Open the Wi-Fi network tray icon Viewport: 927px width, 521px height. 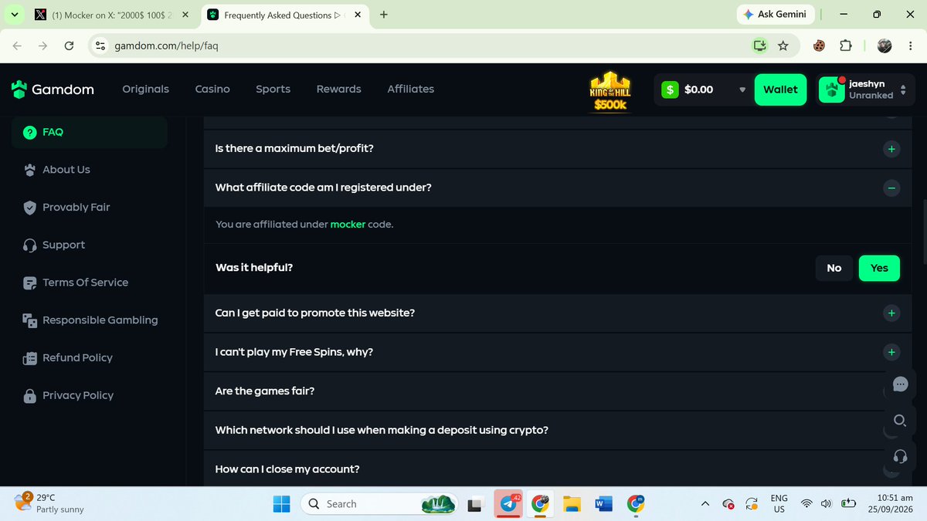click(x=806, y=504)
